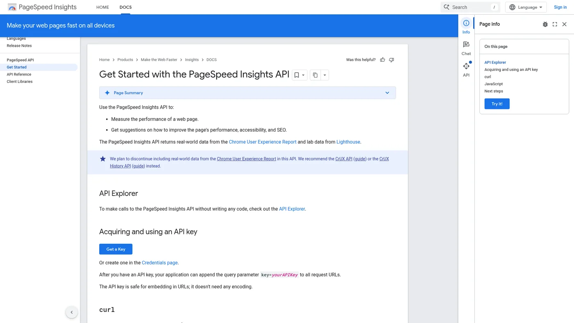Screen dimensions: 574x323
Task: Click the Get a Key button
Action: [x=116, y=249]
